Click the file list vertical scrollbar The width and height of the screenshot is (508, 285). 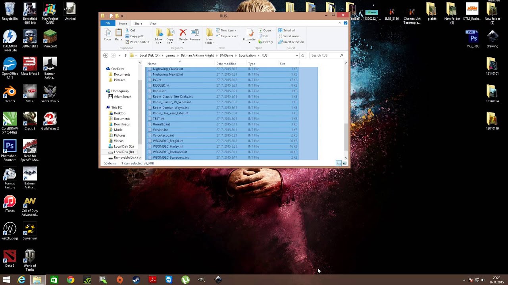(x=346, y=137)
